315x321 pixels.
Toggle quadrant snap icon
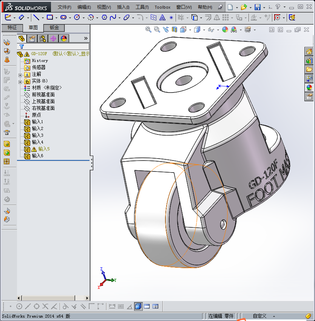click(37, 306)
